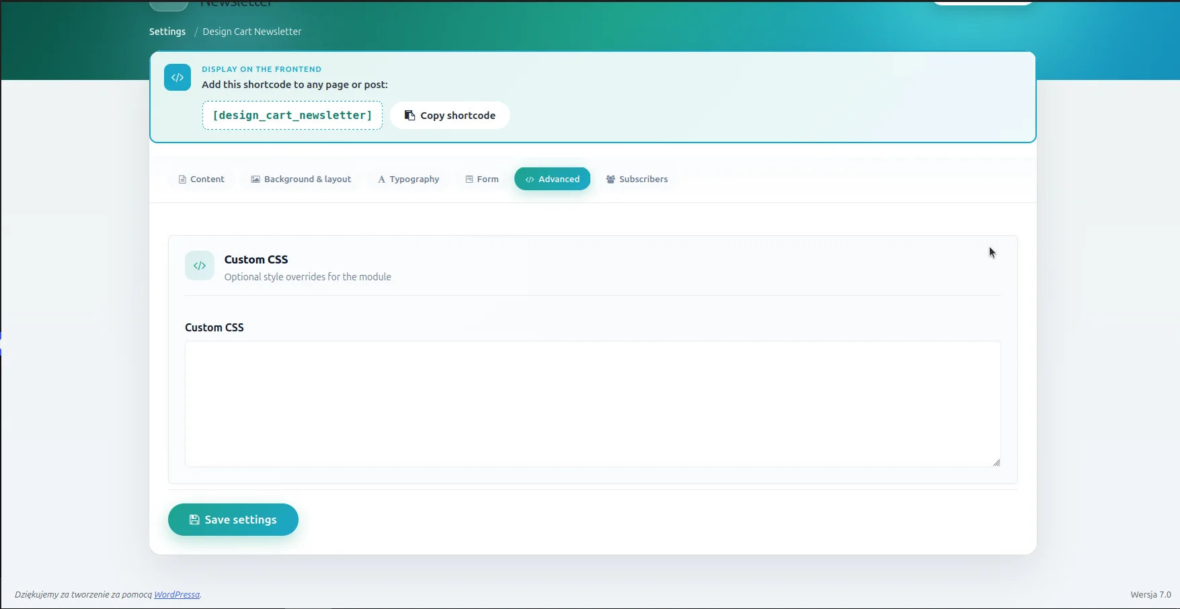Go to Settings via breadcrumb
1180x609 pixels.
[x=167, y=32]
